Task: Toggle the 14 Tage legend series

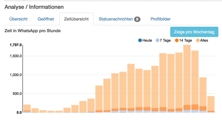Action: (x=183, y=40)
